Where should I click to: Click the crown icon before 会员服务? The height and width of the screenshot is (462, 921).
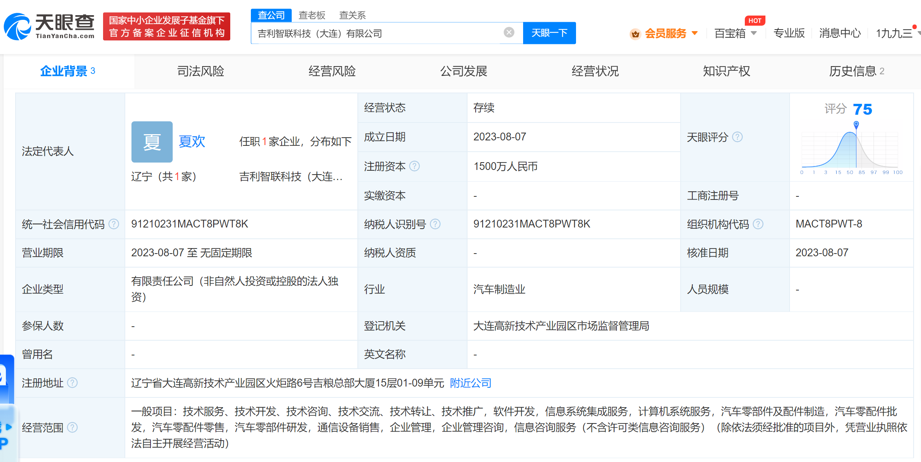[635, 33]
